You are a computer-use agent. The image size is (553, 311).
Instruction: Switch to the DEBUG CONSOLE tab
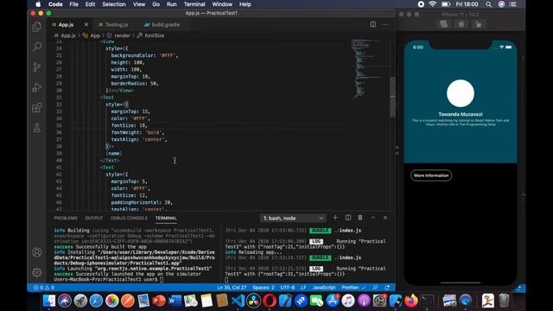pos(129,219)
